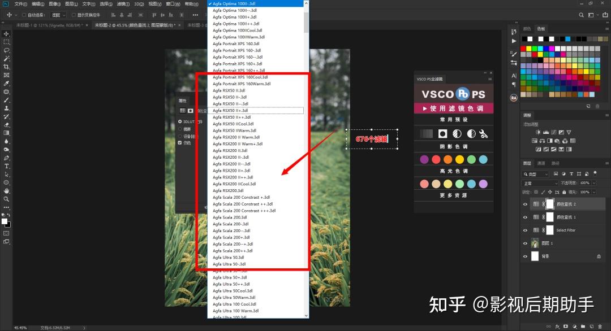Open the layer blend mode dropdown showing 正常

pos(538,183)
